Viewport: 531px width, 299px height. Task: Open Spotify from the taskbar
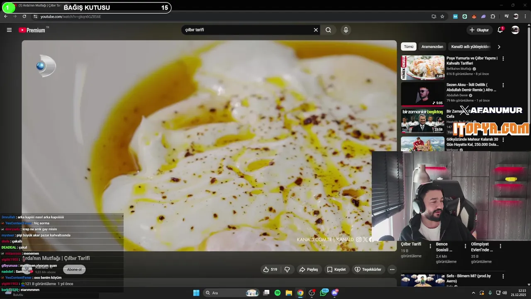278,293
